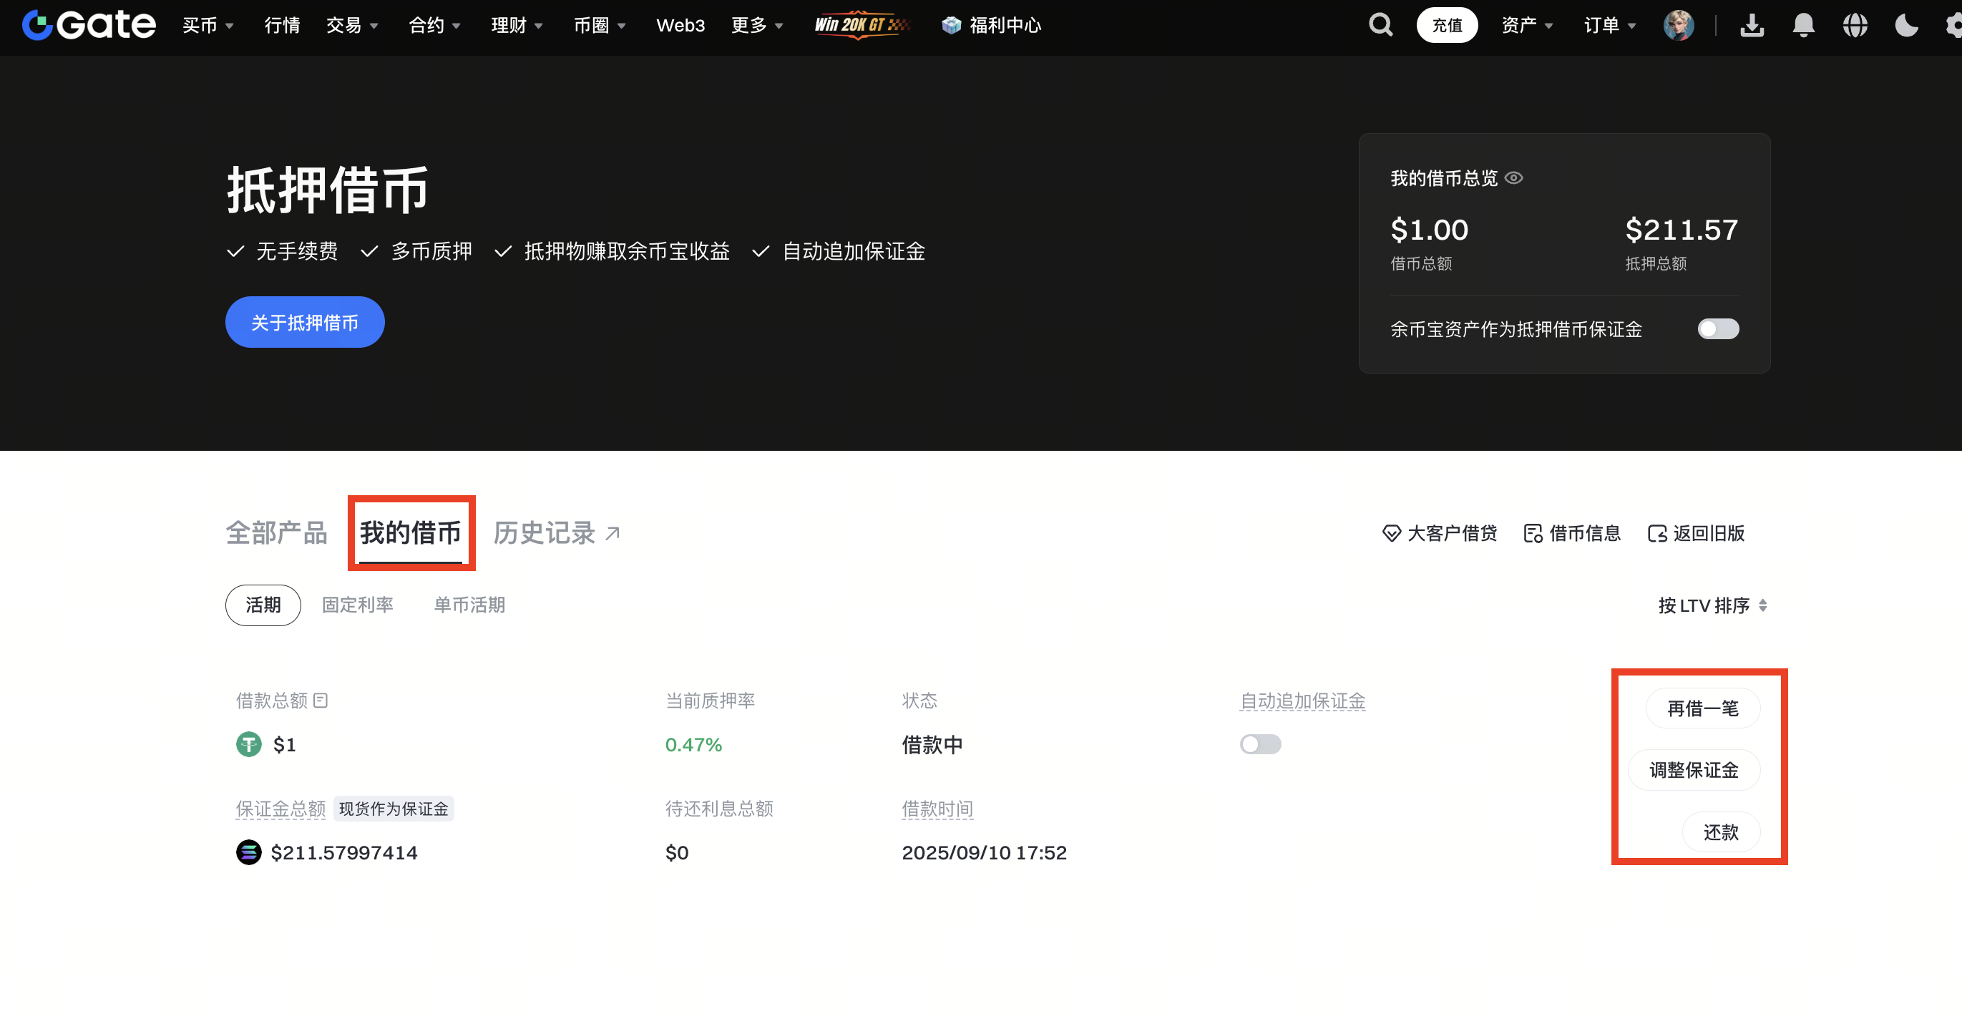Viewport: 1962px width, 1019px height.
Task: Open the download app icon
Action: pos(1752,25)
